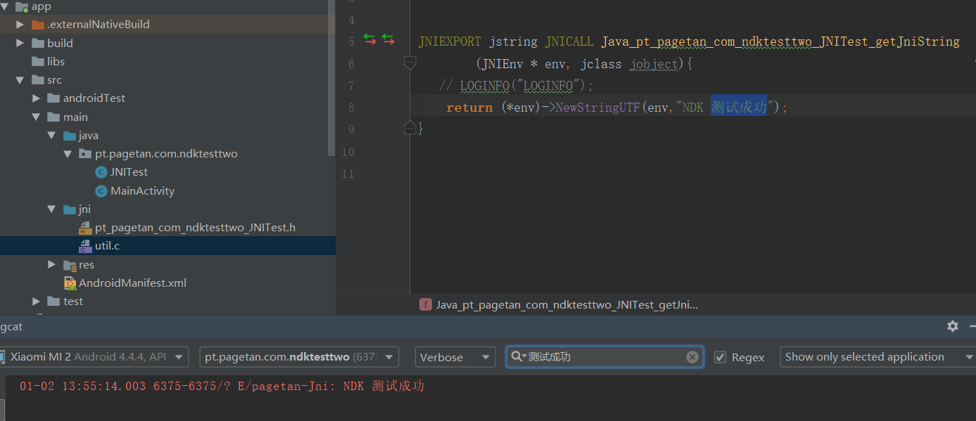The height and width of the screenshot is (421, 976).
Task: Expand the .externalNativeBuild folder arrow
Action: [x=20, y=25]
